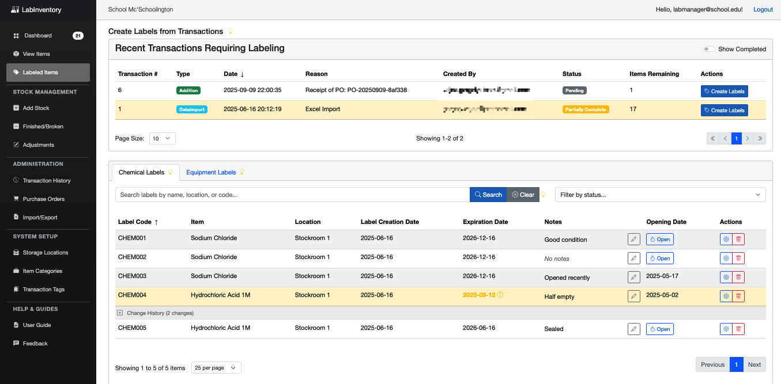Open Transaction History in the sidebar
Image resolution: width=781 pixels, height=384 pixels.
point(47,181)
